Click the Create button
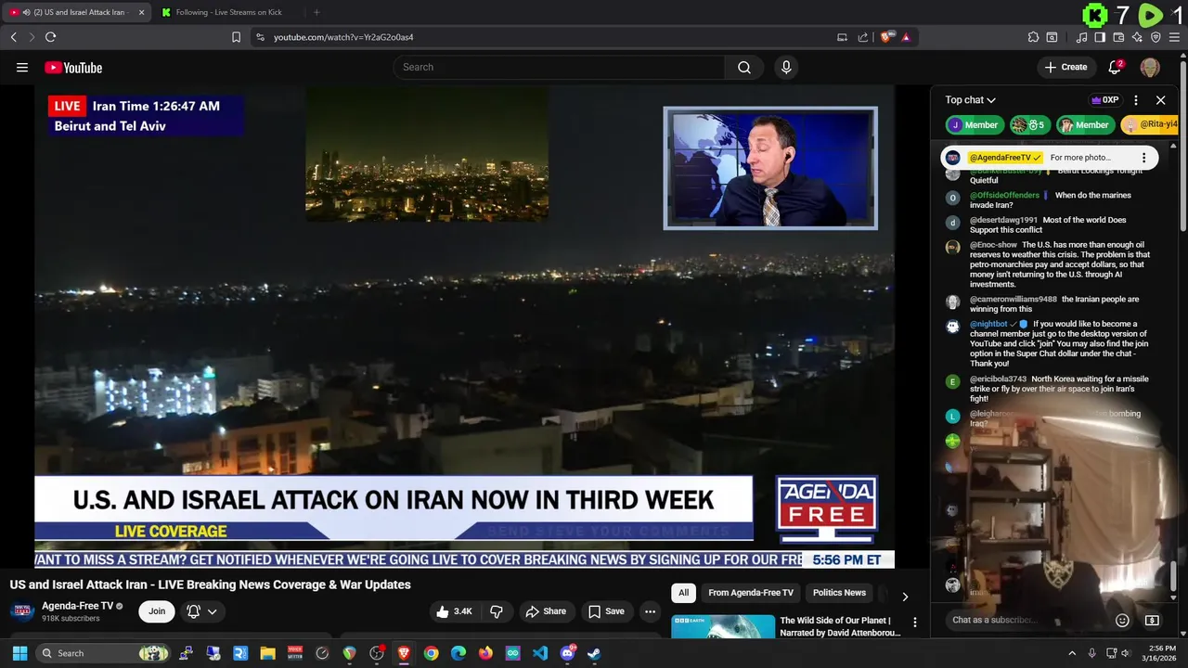This screenshot has height=668, width=1188. click(1065, 67)
